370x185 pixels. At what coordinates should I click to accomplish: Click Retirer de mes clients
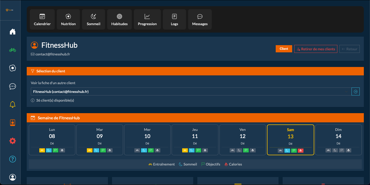(316, 49)
